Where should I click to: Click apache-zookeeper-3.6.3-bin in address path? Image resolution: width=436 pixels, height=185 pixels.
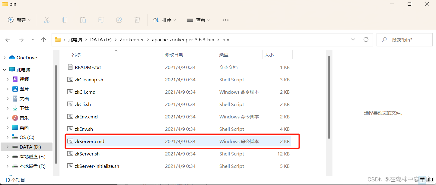tap(183, 39)
